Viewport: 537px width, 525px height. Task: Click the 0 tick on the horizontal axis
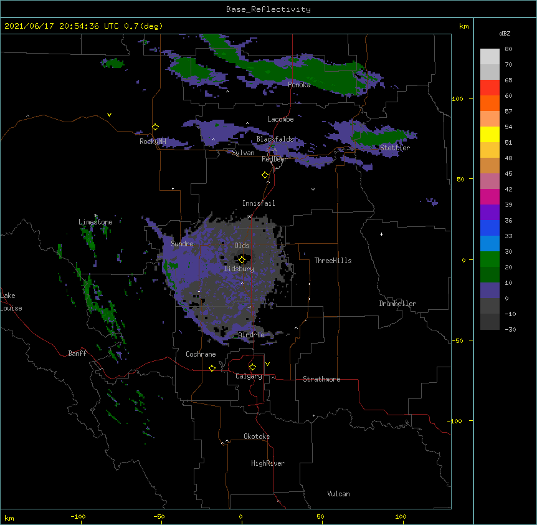click(240, 516)
